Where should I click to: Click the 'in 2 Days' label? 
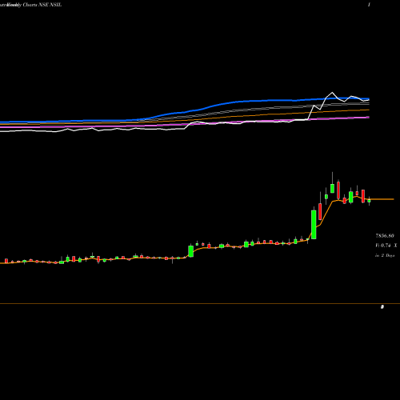385,255
